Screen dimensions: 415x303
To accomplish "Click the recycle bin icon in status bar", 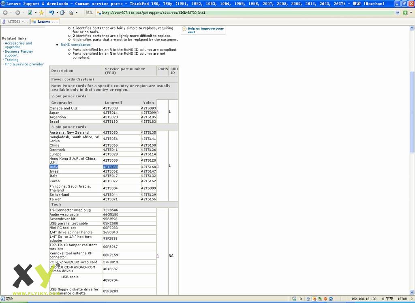I will [x=294, y=299].
